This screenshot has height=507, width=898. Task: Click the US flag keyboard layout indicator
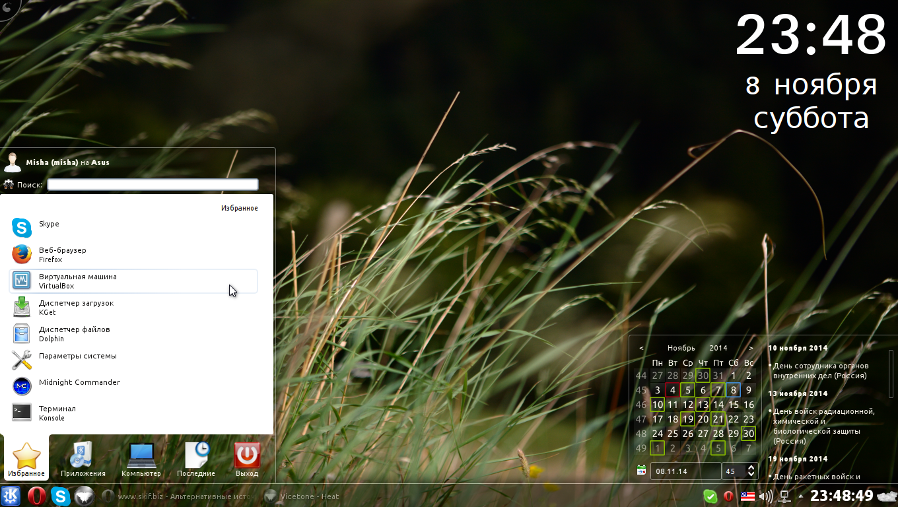coord(747,496)
